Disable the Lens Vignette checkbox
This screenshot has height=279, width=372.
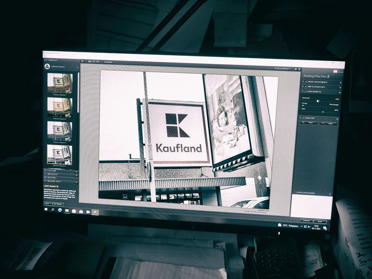[306, 92]
